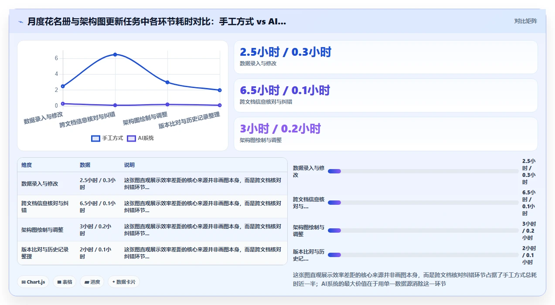Click the Chart.js tag chip
Image resolution: width=555 pixels, height=305 pixels.
click(x=33, y=282)
